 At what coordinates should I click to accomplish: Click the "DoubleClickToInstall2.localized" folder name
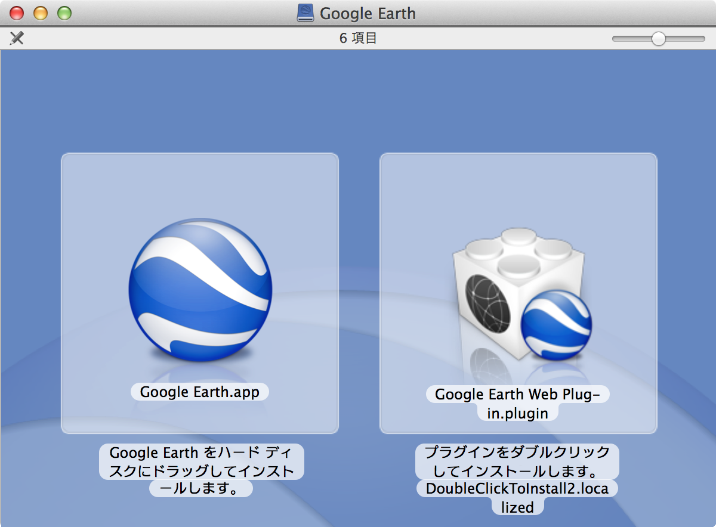[517, 498]
